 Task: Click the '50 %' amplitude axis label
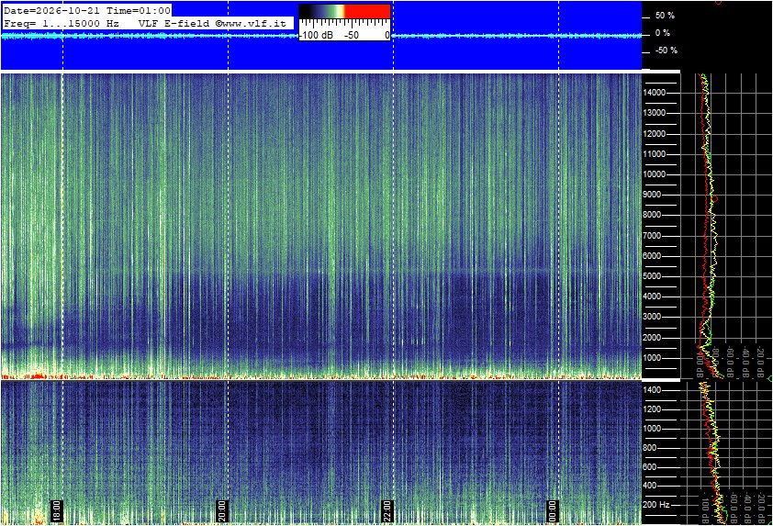coord(665,16)
